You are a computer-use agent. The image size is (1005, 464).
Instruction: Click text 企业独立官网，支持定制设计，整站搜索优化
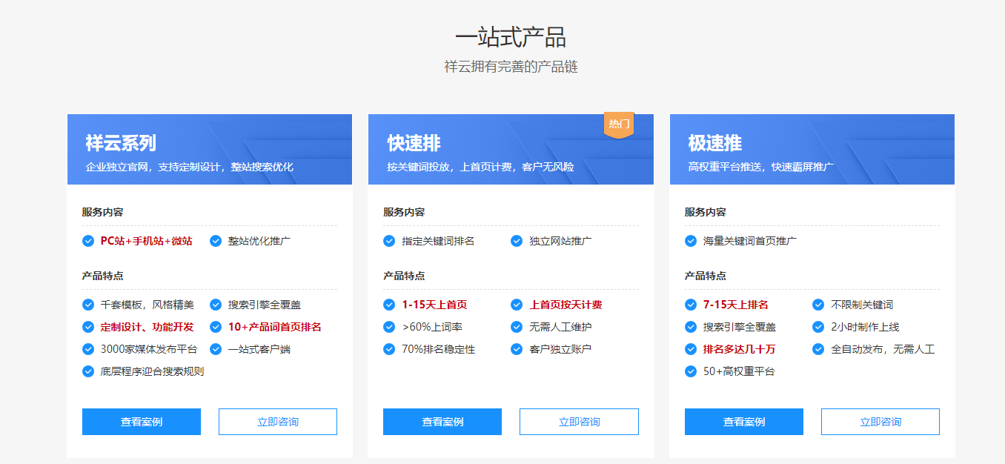click(189, 167)
